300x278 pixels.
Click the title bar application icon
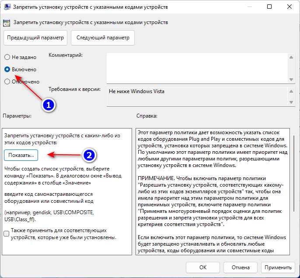tap(7, 7)
